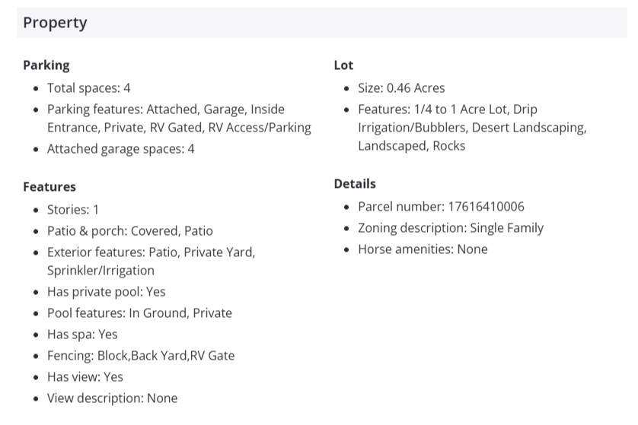The width and height of the screenshot is (638, 425).
Task: Select View description: None line
Action: point(112,398)
